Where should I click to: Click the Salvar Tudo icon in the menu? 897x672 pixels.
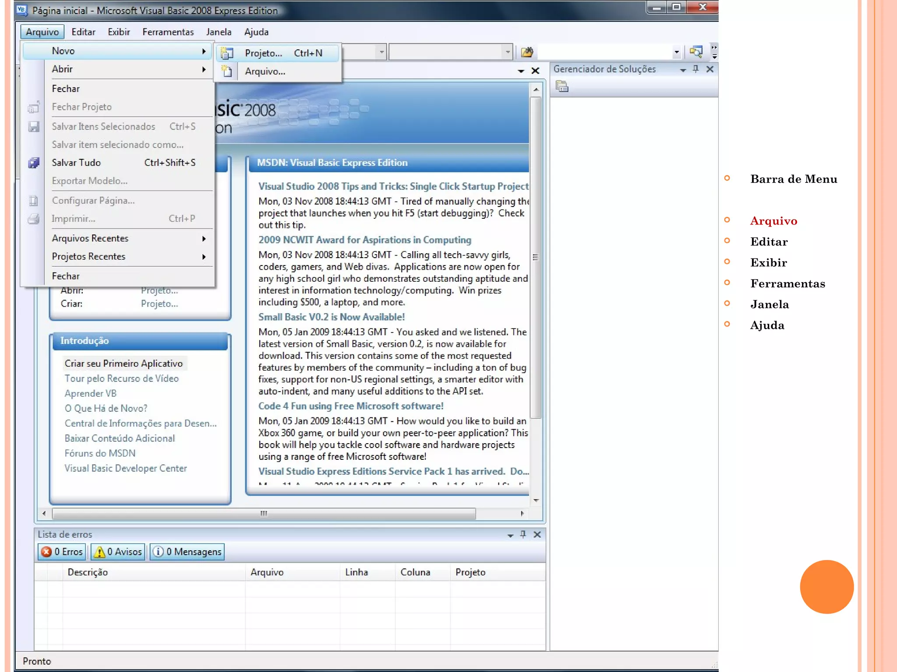(34, 163)
